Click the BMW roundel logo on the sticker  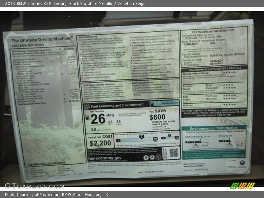point(242,163)
